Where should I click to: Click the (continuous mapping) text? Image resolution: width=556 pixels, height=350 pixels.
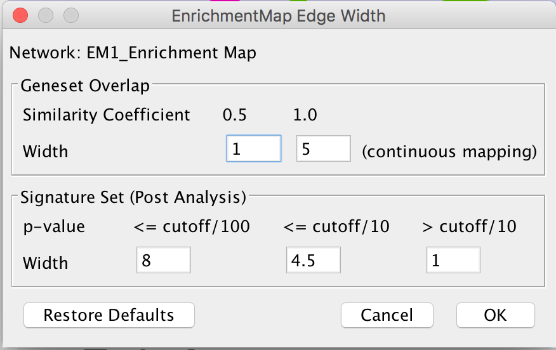(449, 152)
